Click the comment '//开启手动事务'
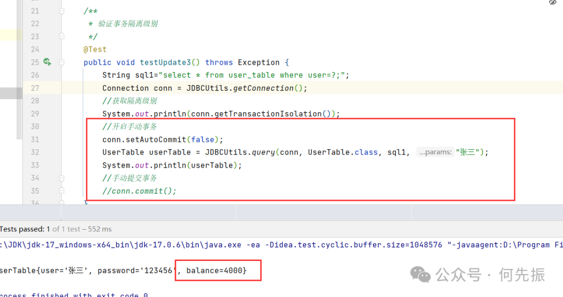This screenshot has height=297, width=563. [x=130, y=126]
